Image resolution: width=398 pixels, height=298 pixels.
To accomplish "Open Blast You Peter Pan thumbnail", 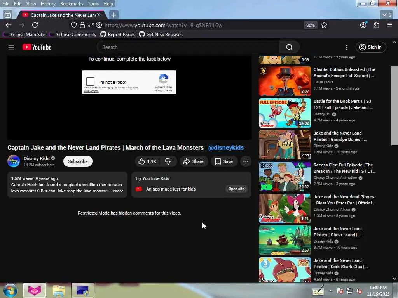I will (x=285, y=208).
